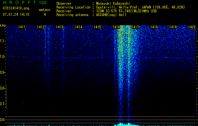The width and height of the screenshot is (198, 126).
Task: Click the 1417 time marker
Action: pyautogui.click(x=135, y=27)
